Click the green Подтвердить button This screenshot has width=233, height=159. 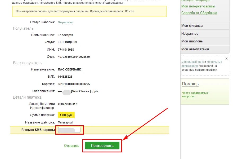click(x=102, y=145)
